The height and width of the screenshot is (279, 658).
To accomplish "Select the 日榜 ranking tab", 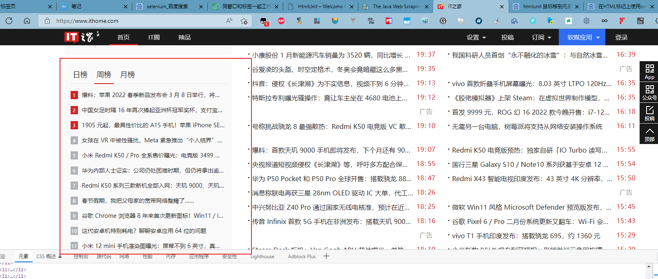I will tap(80, 75).
